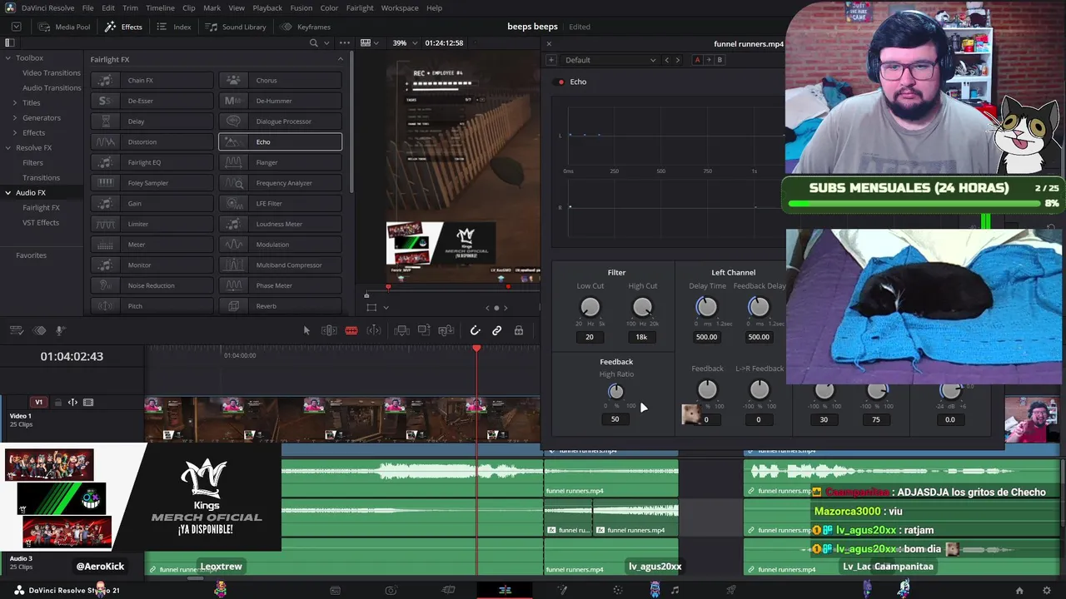Open the Sound Library panel
Screen dimensions: 1066x599
pos(236,27)
